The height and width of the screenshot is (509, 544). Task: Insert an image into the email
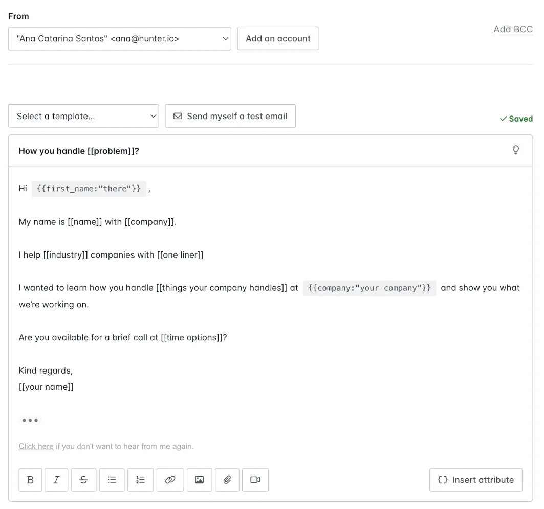click(199, 479)
